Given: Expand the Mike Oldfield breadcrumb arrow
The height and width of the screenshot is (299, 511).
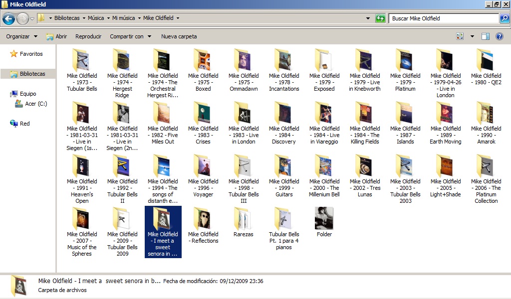Looking at the screenshot, I should coord(178,18).
